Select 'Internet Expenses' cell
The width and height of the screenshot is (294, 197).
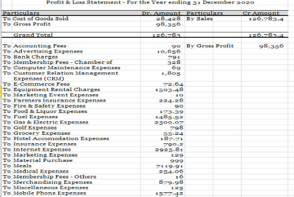point(42,150)
